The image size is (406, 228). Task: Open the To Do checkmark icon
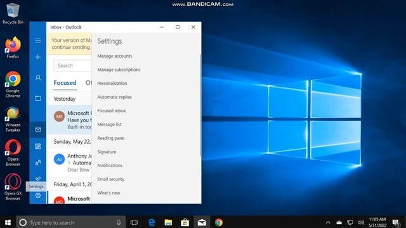click(x=38, y=179)
